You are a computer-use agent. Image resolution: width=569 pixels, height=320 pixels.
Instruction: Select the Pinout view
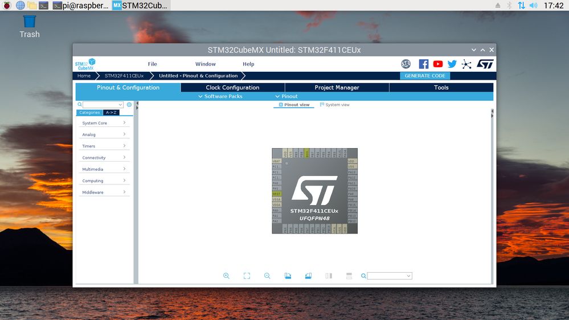click(x=294, y=105)
